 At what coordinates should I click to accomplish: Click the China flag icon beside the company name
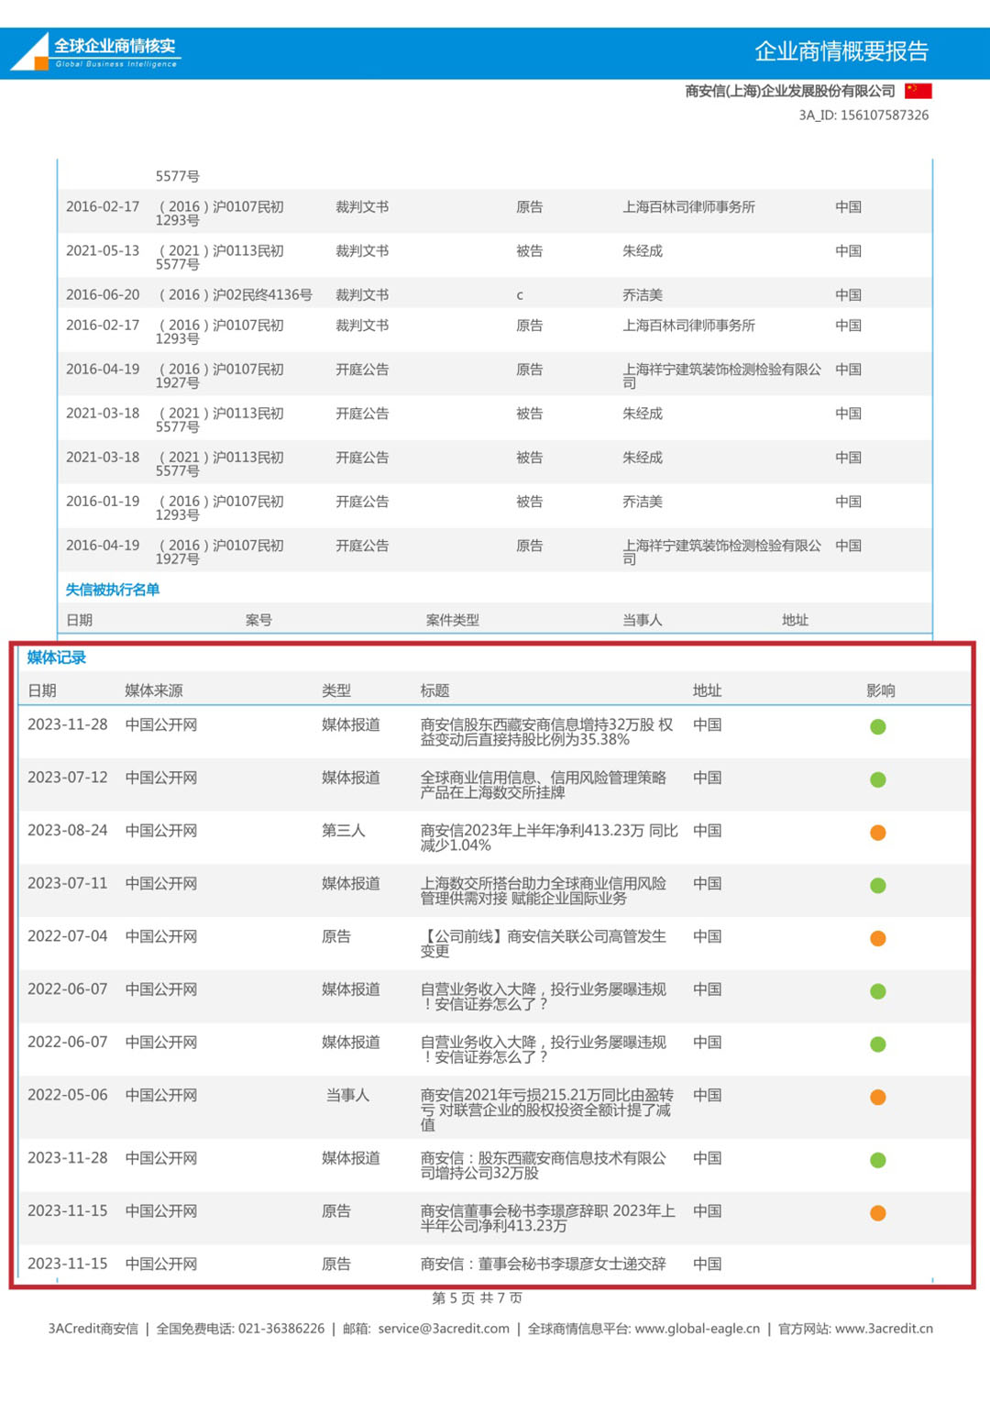918,91
